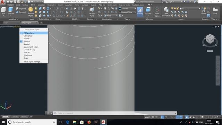Expand the Layers panel
The height and width of the screenshot is (125, 222).
coord(181,19)
